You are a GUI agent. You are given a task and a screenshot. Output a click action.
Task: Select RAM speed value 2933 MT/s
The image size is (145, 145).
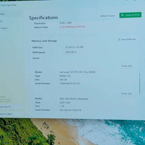(71, 52)
